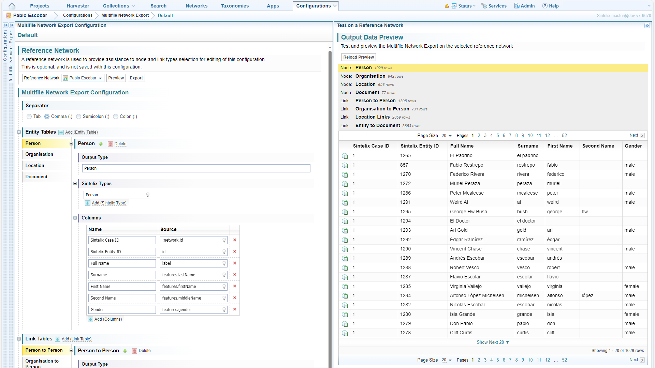Click the home icon in the top bar
655x368 pixels.
pos(12,6)
